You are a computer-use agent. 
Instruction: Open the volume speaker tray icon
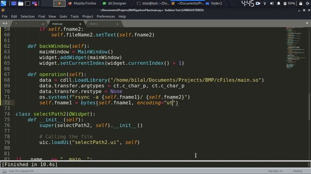(272, 3)
